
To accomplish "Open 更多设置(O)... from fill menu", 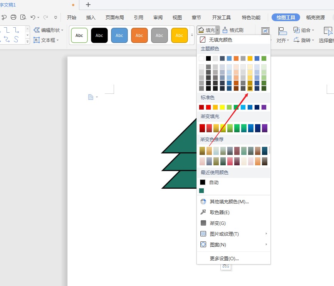I will tap(224, 258).
